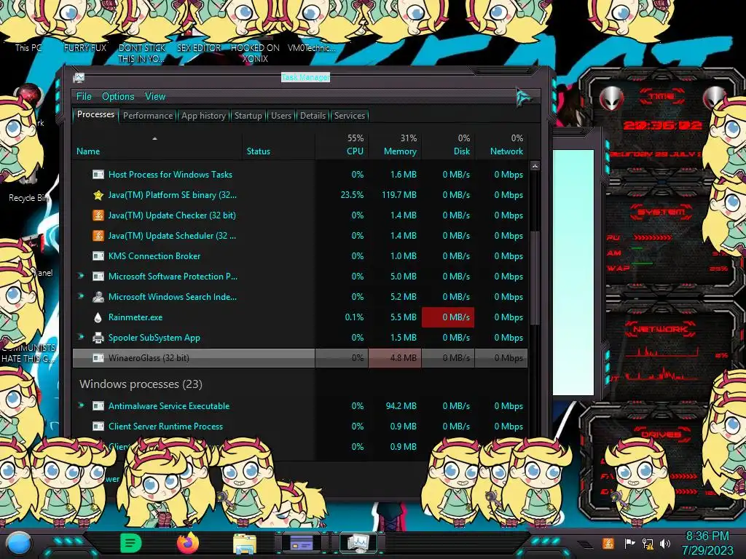The height and width of the screenshot is (559, 746).
Task: Select the KMS Connection Broker process
Action: click(x=299, y=256)
